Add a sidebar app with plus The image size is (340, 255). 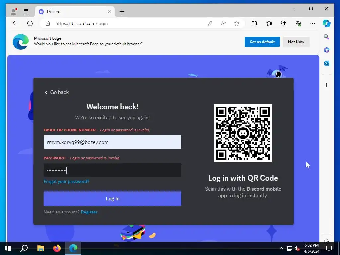pyautogui.click(x=327, y=85)
